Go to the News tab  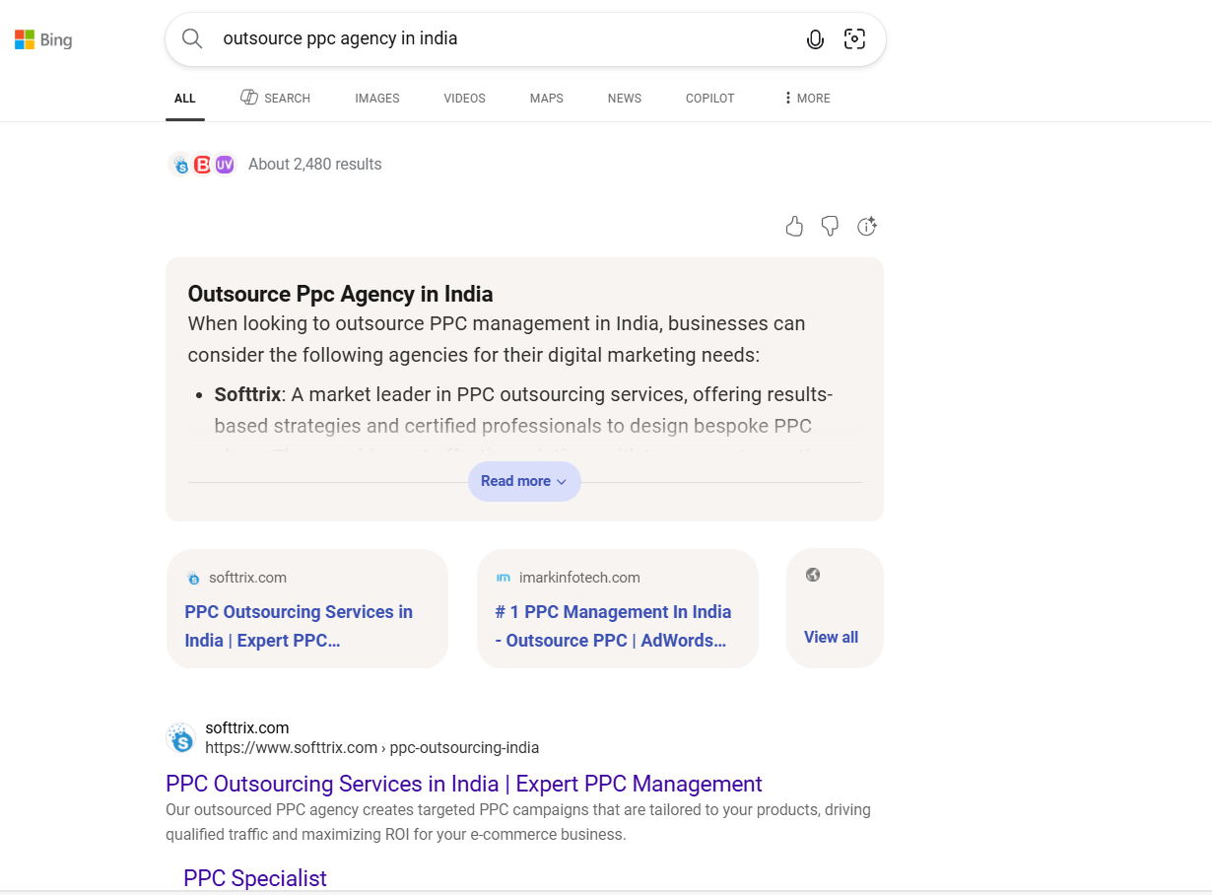pyautogui.click(x=624, y=99)
